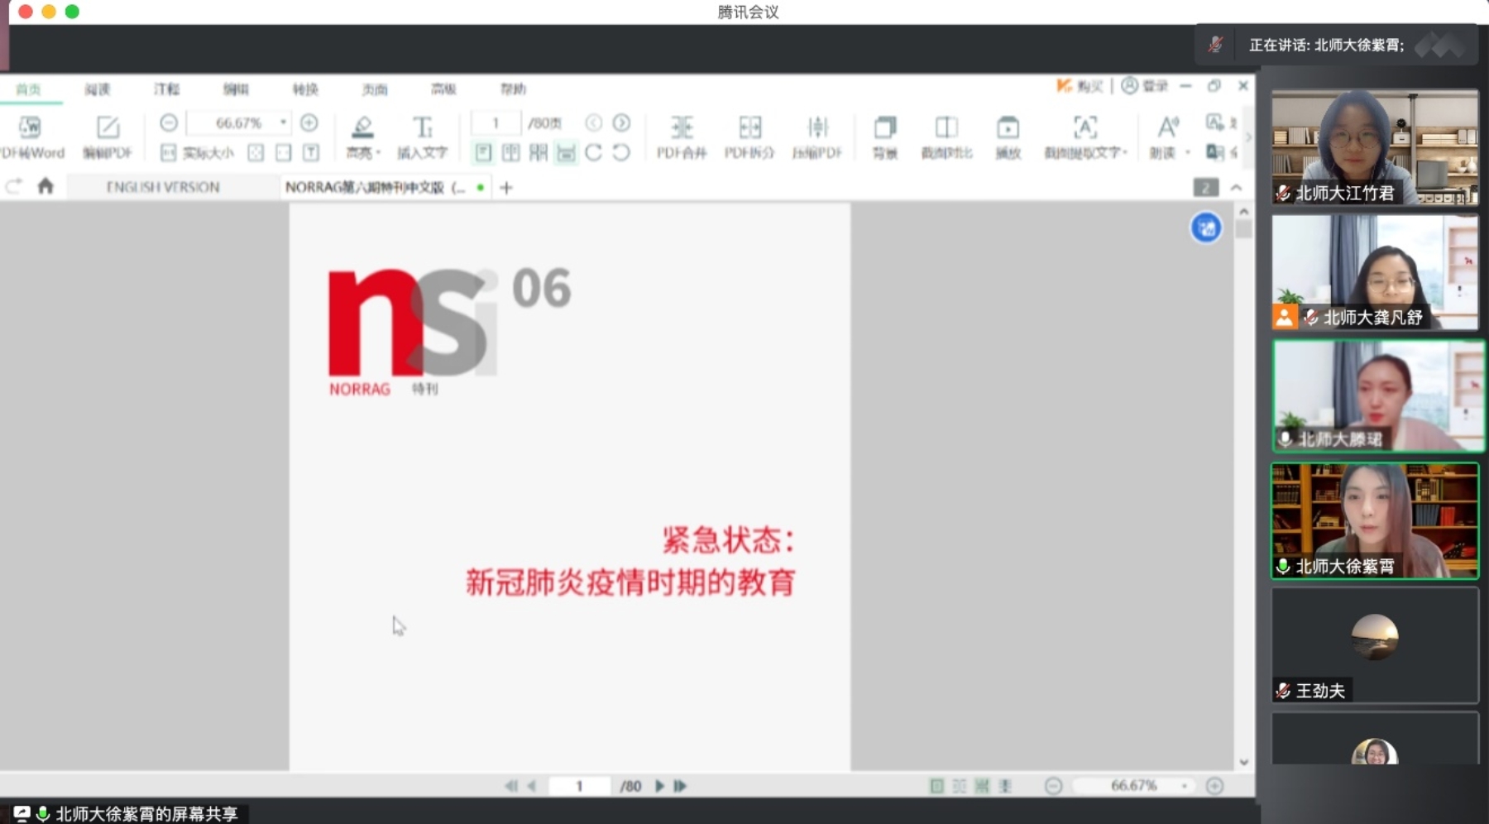Expand the 截图提取文字 dropdown arrow
This screenshot has height=824, width=1489.
click(x=1125, y=153)
